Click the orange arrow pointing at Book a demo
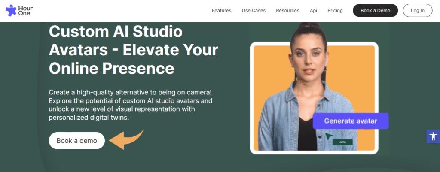The width and height of the screenshot is (440, 172). [x=125, y=139]
